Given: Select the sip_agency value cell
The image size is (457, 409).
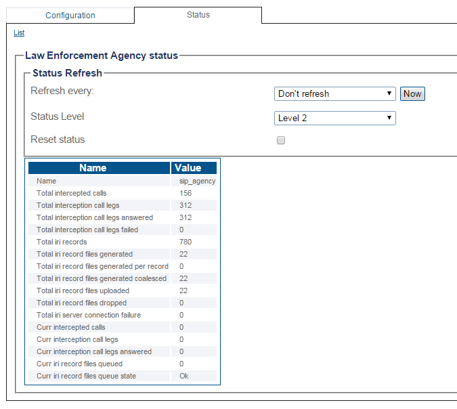Looking at the screenshot, I should pos(192,181).
